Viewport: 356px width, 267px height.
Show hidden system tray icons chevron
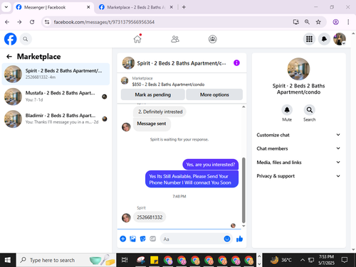tap(303, 260)
